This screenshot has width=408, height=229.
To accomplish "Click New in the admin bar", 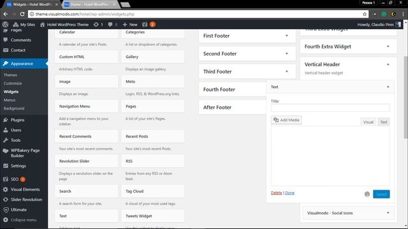I will click(x=130, y=24).
